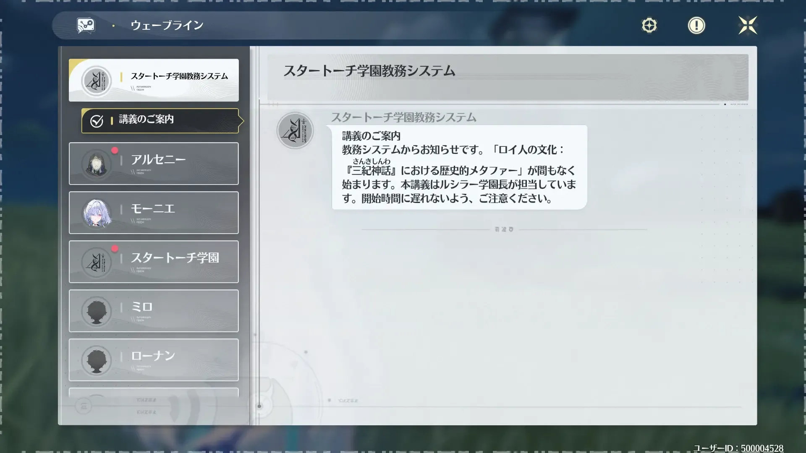Screen dimensions: 806x453
Task: Select the 講義のご案内 thread item
Action: pos(160,120)
